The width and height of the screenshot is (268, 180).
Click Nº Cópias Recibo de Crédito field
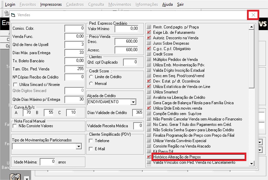(x=74, y=77)
